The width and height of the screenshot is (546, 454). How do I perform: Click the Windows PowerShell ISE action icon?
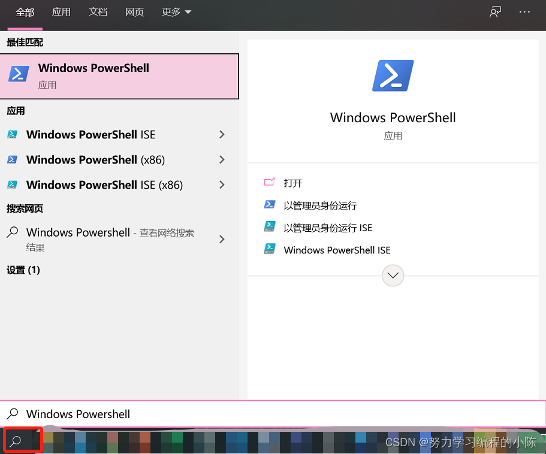[270, 249]
